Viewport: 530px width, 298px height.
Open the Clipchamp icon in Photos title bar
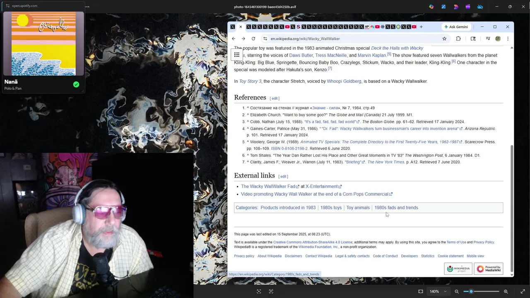[456, 7]
